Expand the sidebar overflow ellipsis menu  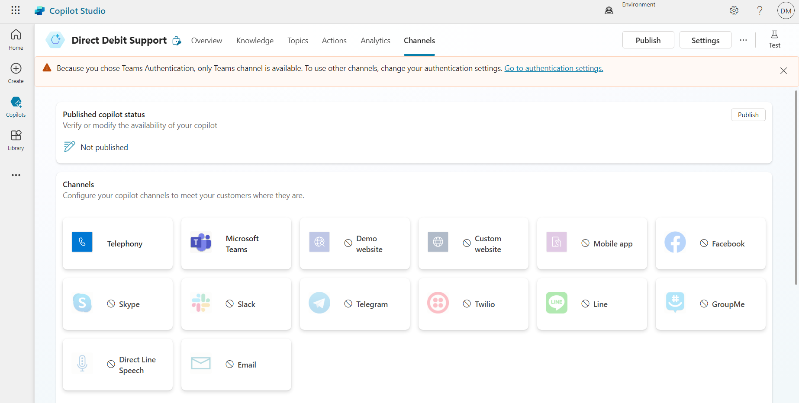16,175
